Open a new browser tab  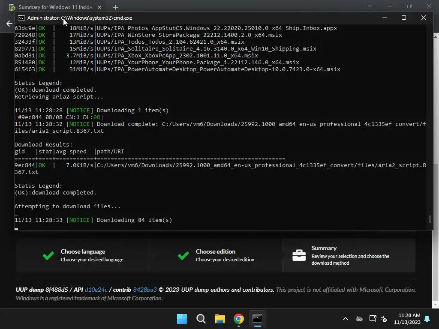coord(116,7)
